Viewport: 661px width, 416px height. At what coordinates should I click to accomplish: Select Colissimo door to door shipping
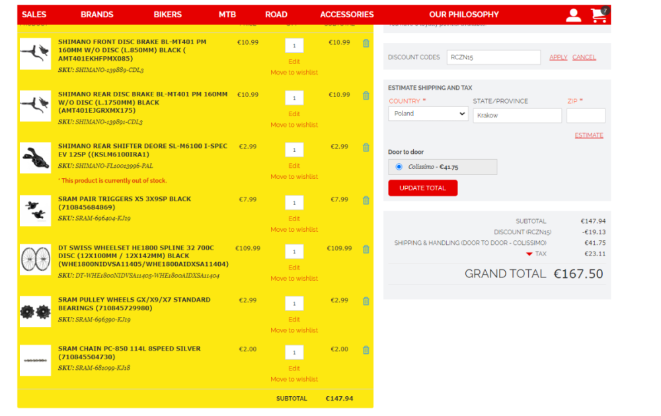point(399,167)
